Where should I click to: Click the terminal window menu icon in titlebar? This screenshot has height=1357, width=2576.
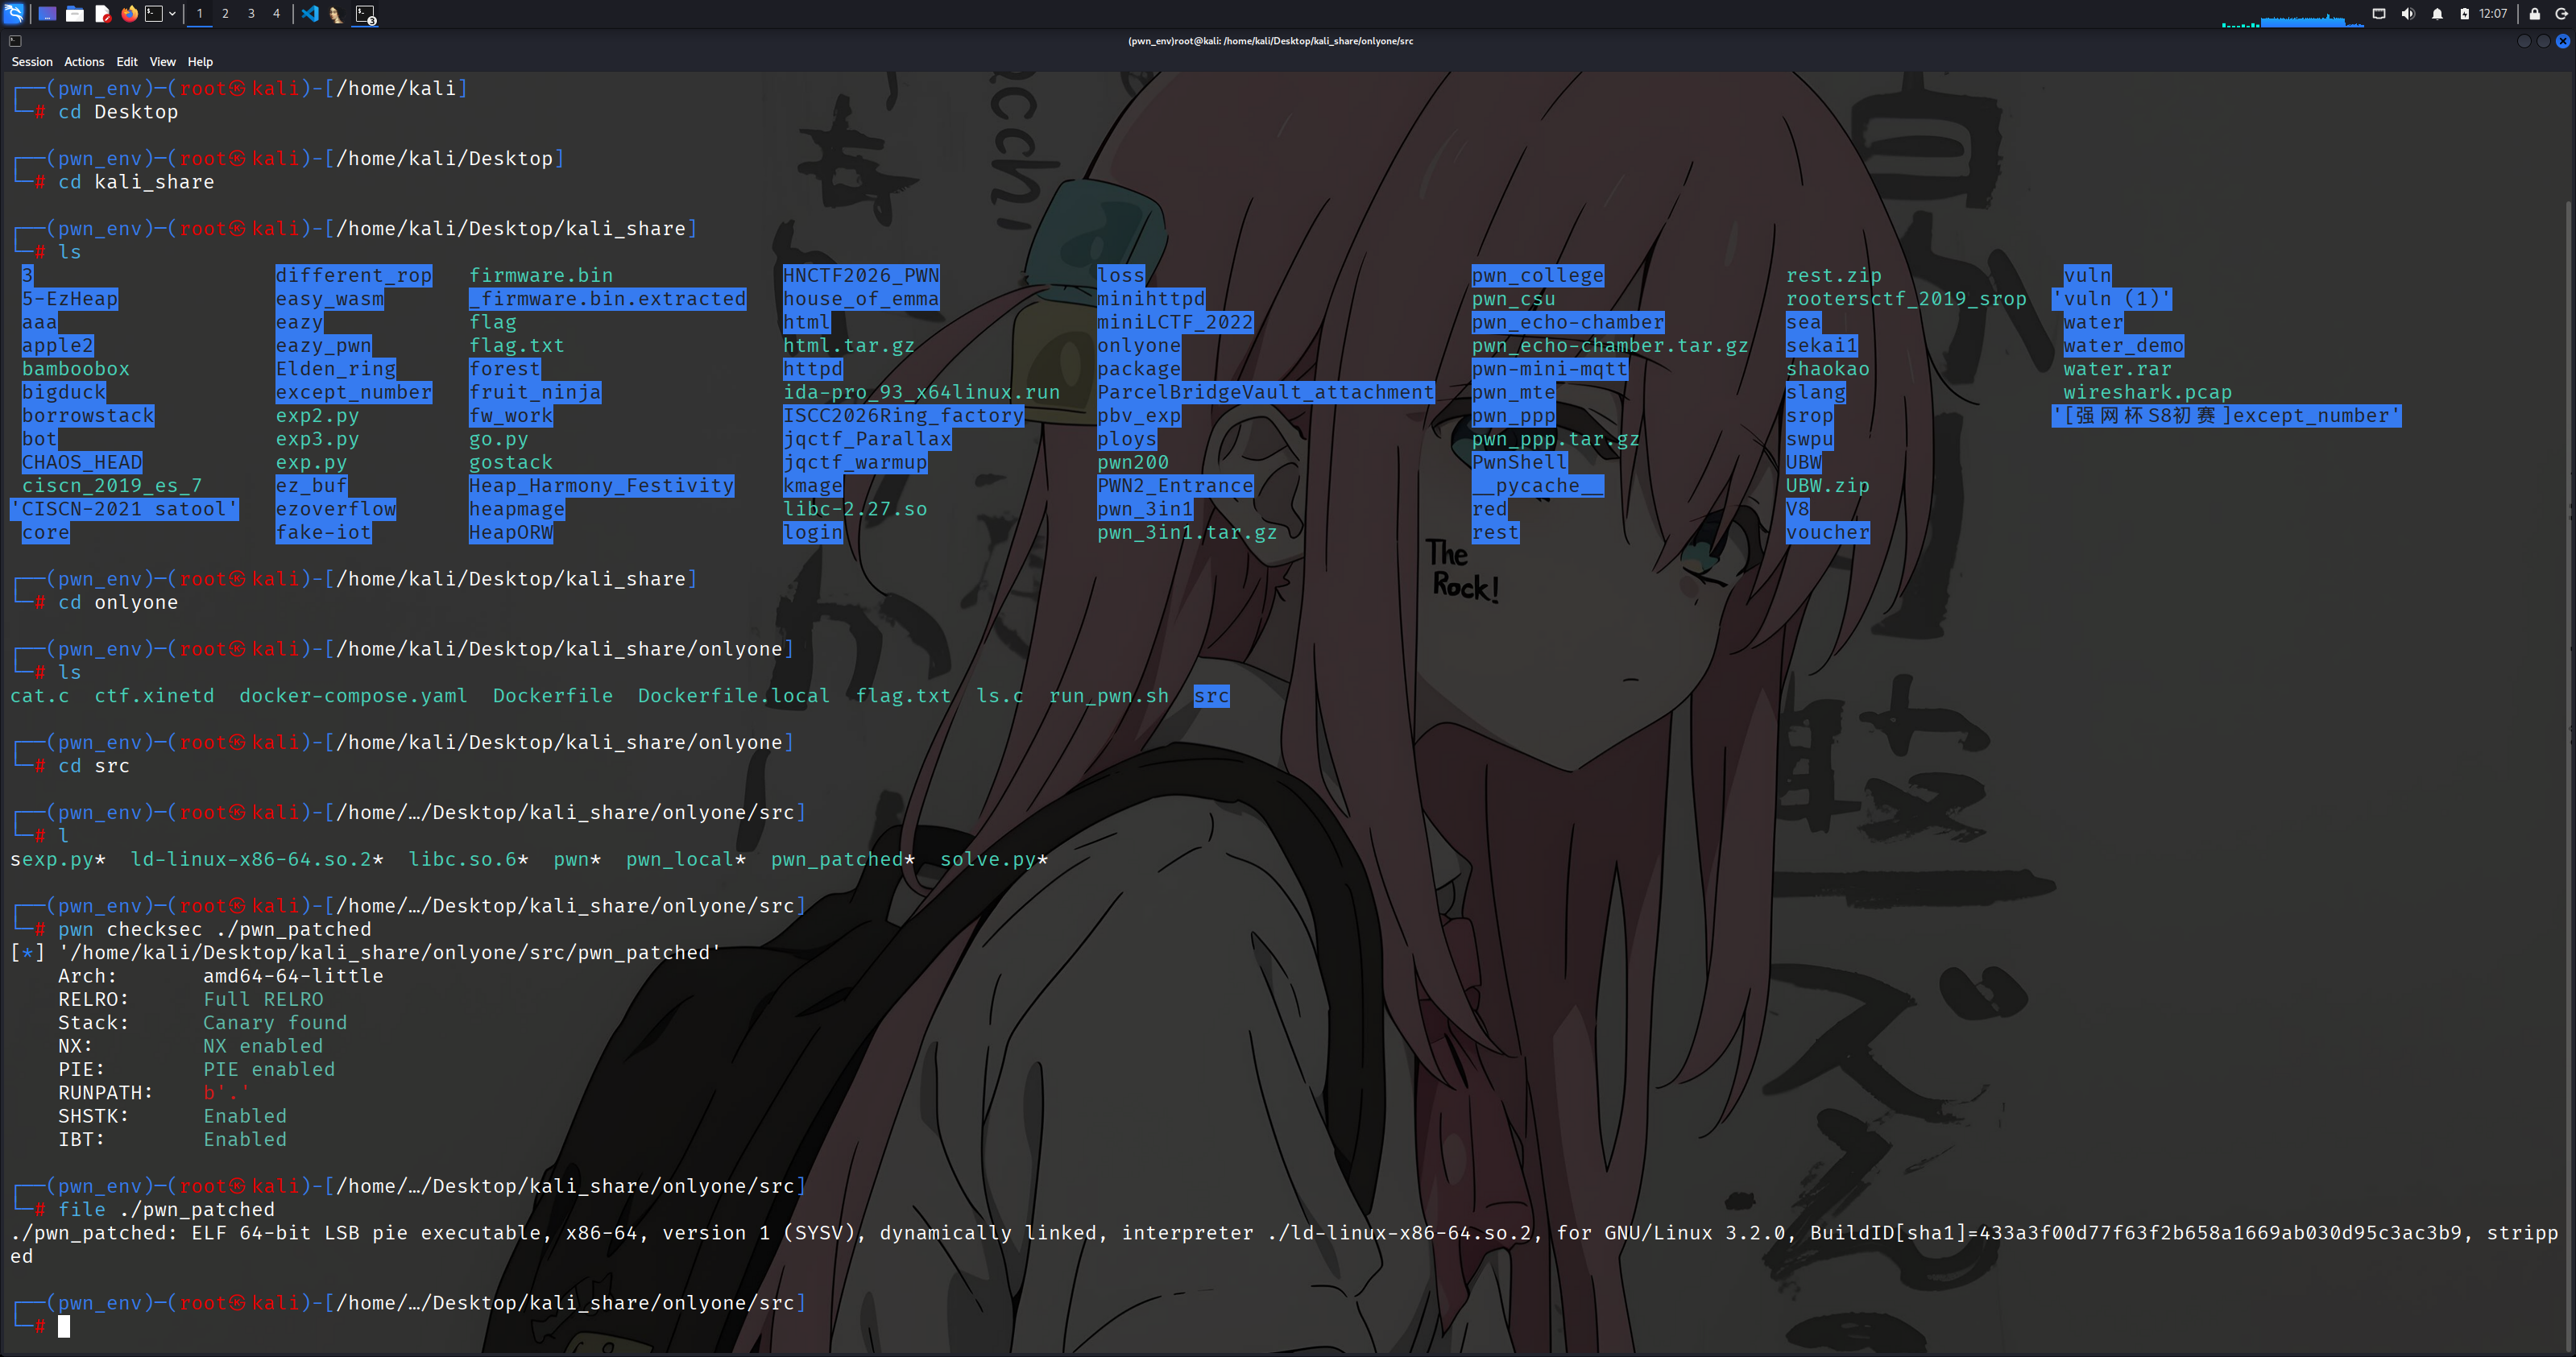point(15,41)
